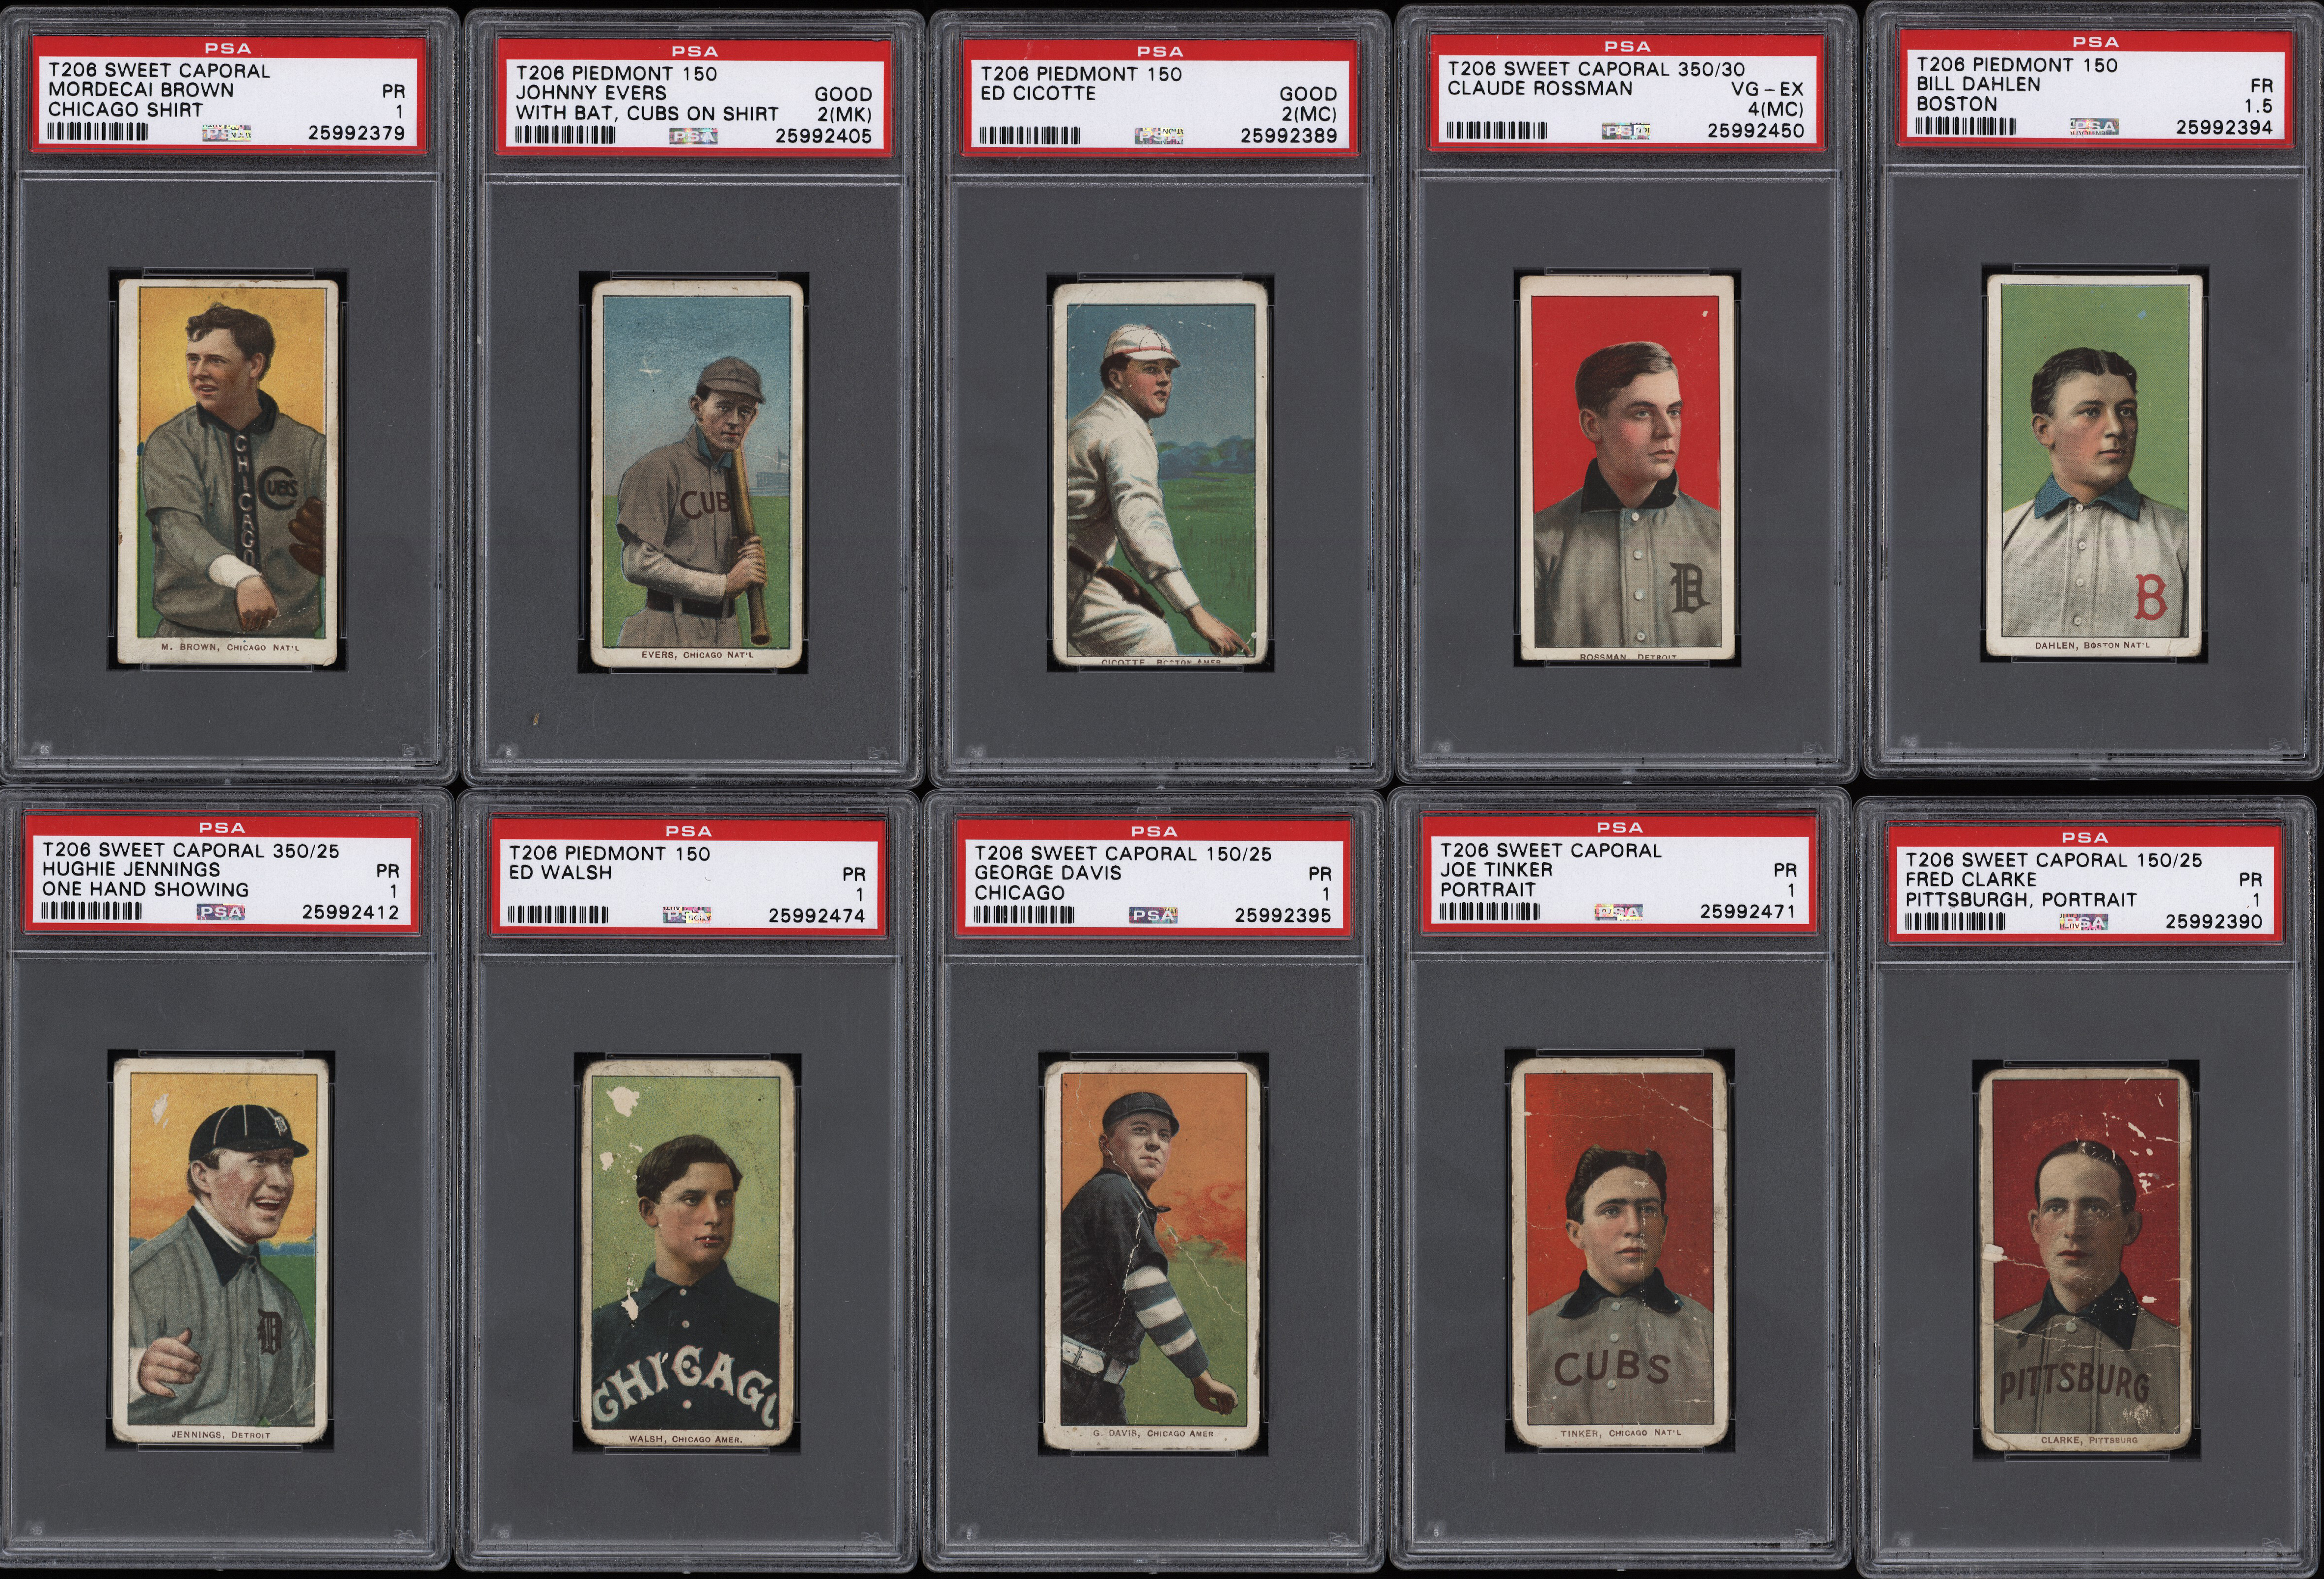Click the 'WALSH, CHICAGO AMER.' card caption
2324x1579 pixels.
pyautogui.click(x=685, y=1438)
